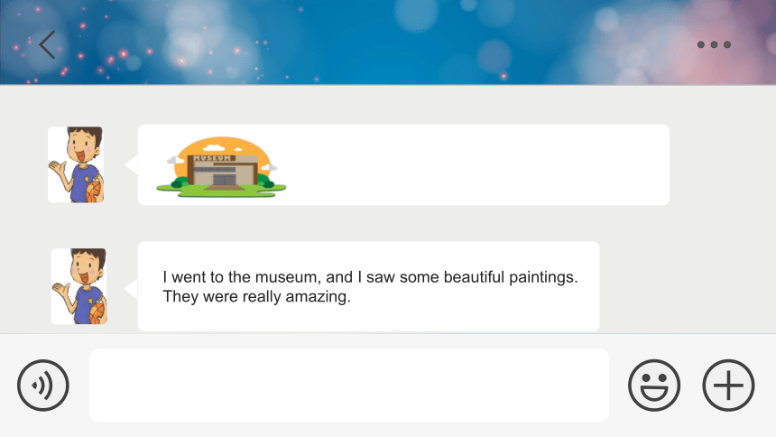
Task: Select the "I went to the museum" message
Action: [368, 286]
